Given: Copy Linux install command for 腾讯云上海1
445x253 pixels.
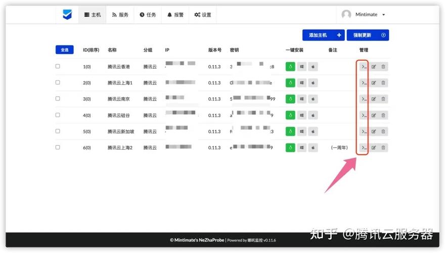Looking at the screenshot, I should pos(290,83).
